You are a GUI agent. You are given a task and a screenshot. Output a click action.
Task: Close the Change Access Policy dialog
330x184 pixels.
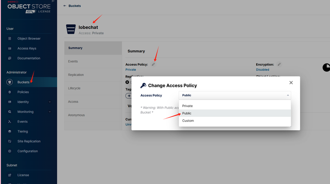coord(291,83)
